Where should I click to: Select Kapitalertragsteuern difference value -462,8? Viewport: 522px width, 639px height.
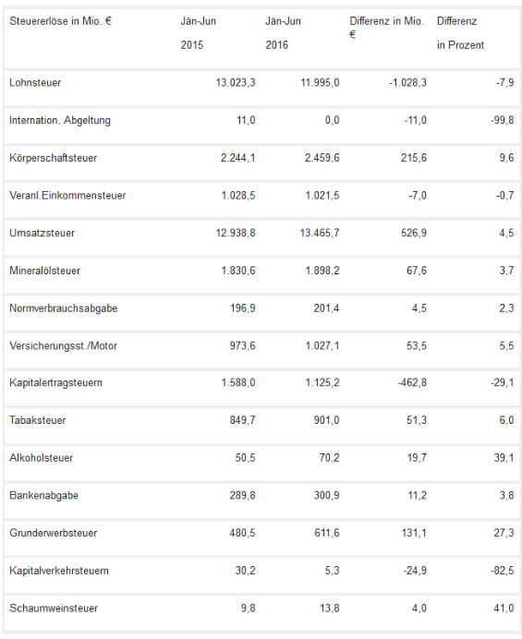(x=412, y=382)
